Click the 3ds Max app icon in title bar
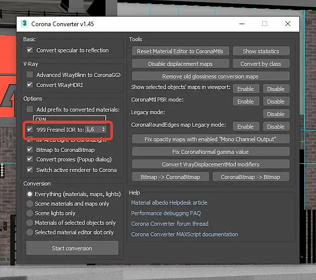 (24, 24)
